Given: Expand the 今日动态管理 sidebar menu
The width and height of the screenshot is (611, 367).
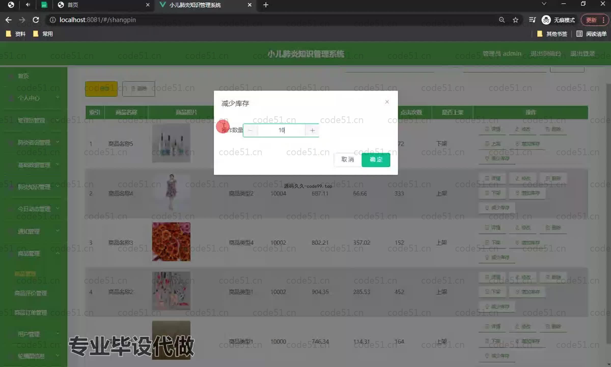Looking at the screenshot, I should tap(34, 209).
